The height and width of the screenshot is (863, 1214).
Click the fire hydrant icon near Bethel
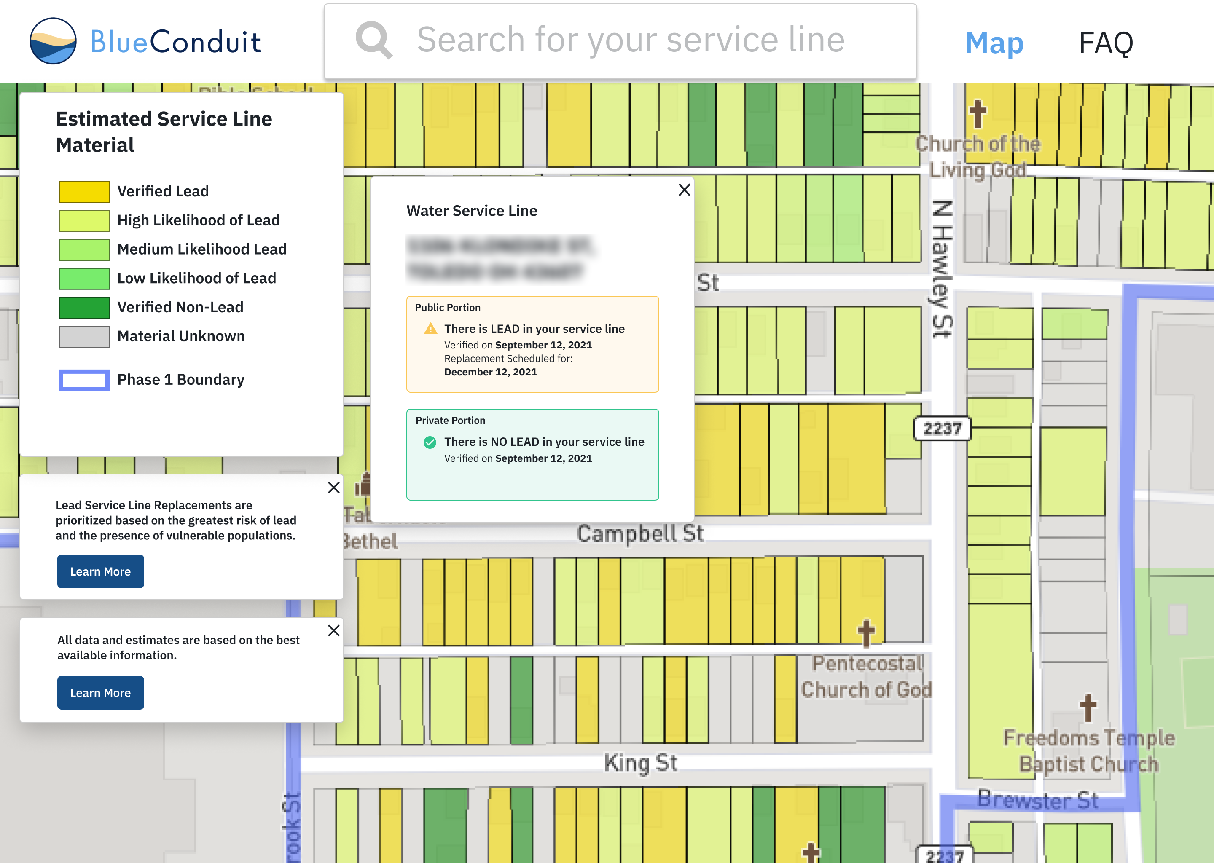[x=364, y=486]
